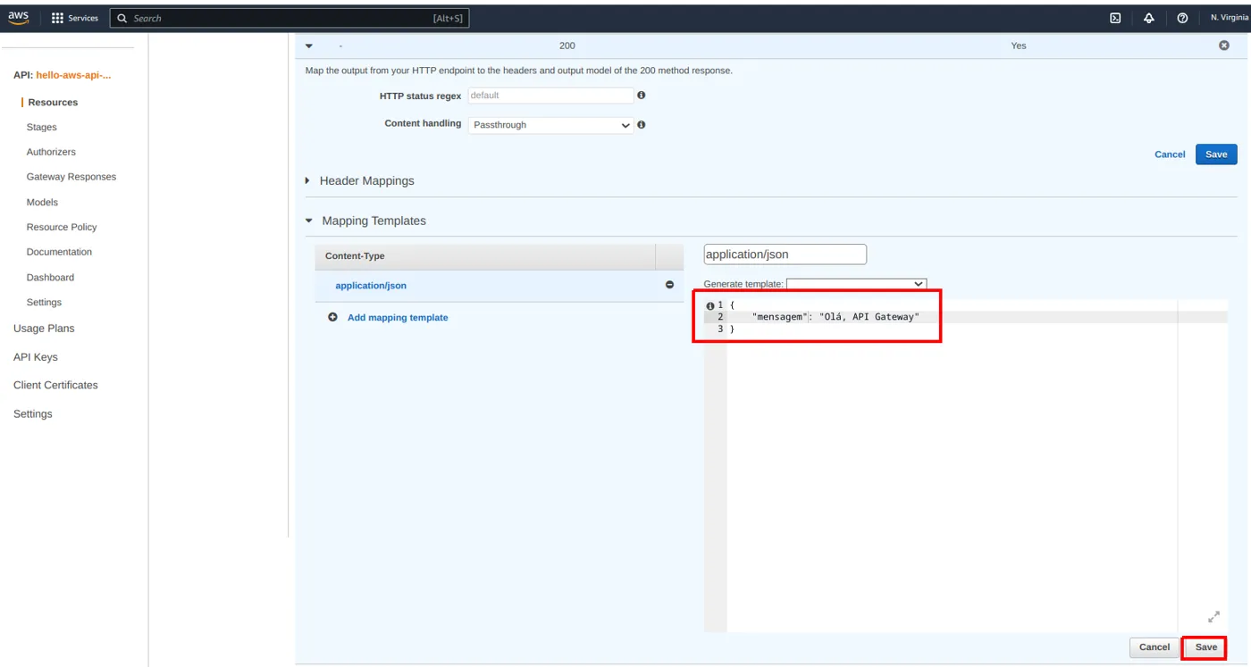Viewport: 1251px width, 667px height.
Task: Open Usage Plans in the sidebar
Action: pos(44,329)
